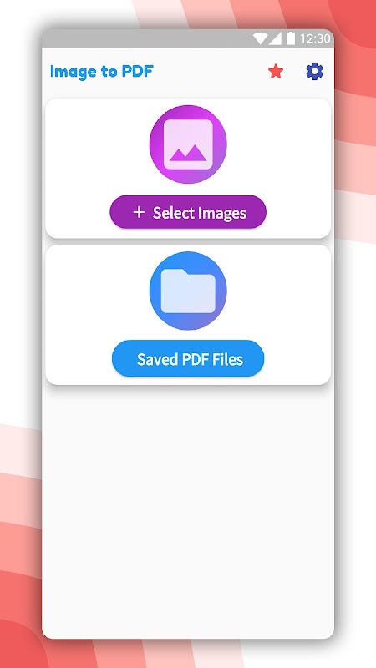
Task: Tap the red star favorite icon
Action: (276, 71)
